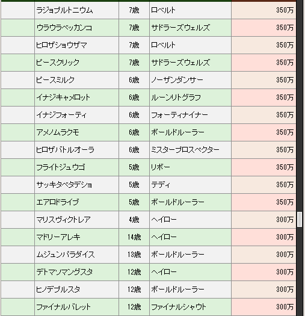Select マリスヴィクトレア 4歳 row
The image size is (305, 316).
tap(148, 220)
